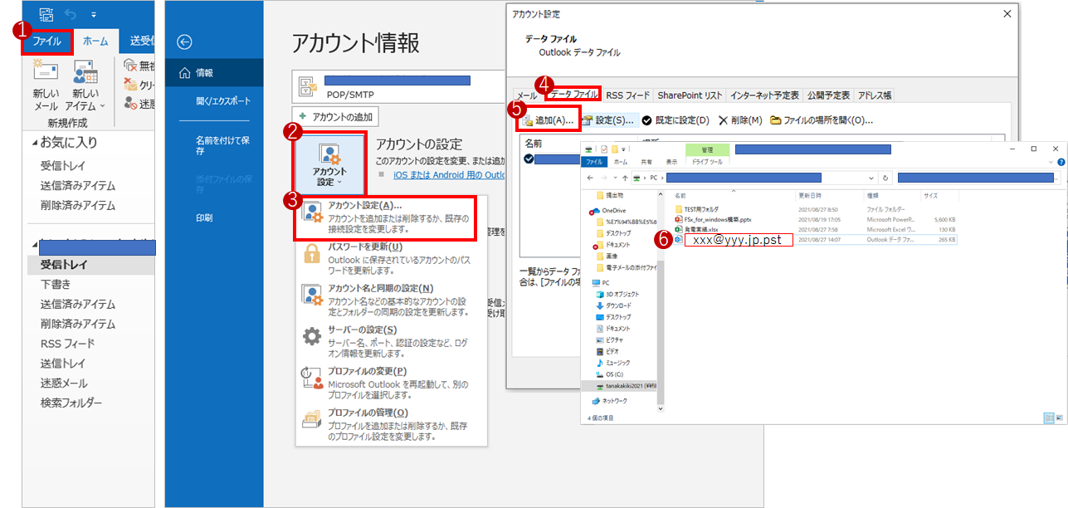Image resolution: width=1068 pixels, height=508 pixels.
Task: Click the undo arrow in Outlook's quick access toolbar
Action: tap(72, 14)
